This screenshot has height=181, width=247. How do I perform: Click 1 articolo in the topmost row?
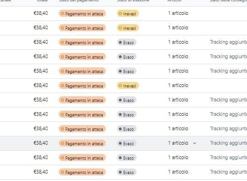tap(178, 13)
